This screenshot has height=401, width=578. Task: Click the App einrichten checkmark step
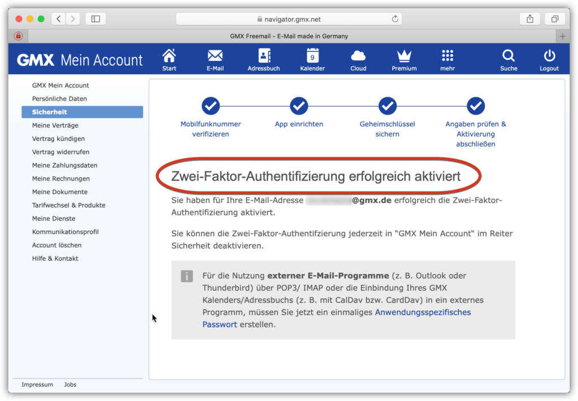coord(299,106)
